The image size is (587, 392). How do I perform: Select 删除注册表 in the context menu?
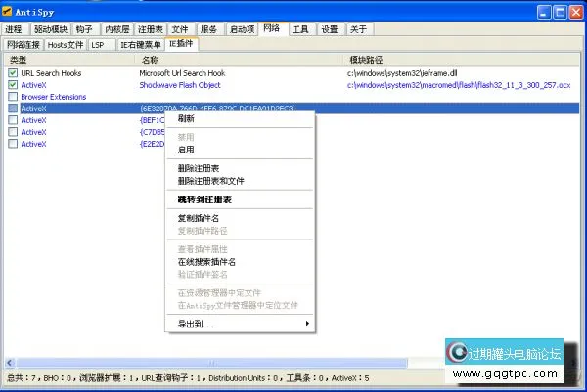tap(240, 168)
